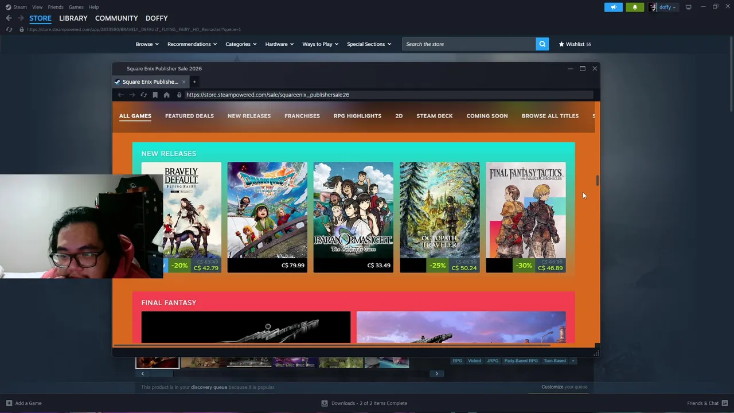Select the STORE section
This screenshot has width=734, height=413.
40,18
